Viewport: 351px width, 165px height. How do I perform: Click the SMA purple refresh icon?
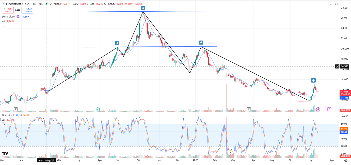point(18,16)
